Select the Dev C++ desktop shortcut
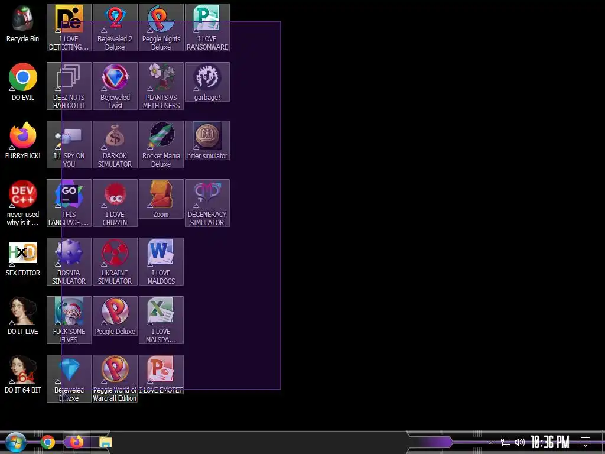Screen dimensions: 605x454 point(23,203)
